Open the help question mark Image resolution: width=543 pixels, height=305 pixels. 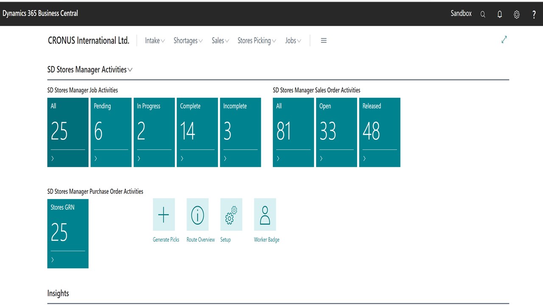coord(534,14)
